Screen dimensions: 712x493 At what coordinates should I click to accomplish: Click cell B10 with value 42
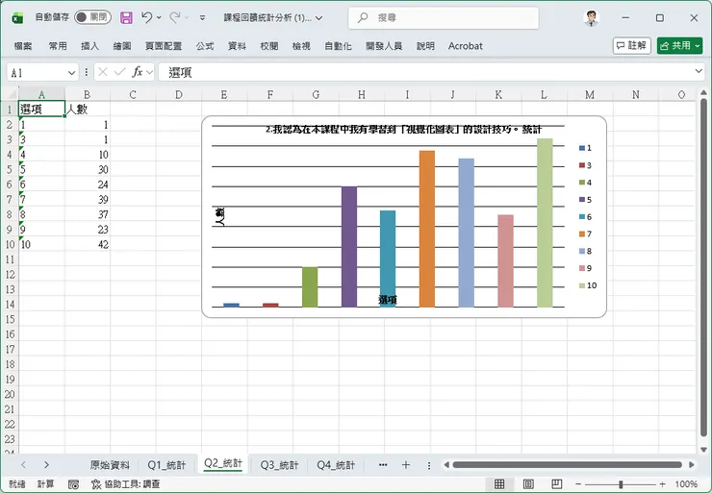click(88, 244)
